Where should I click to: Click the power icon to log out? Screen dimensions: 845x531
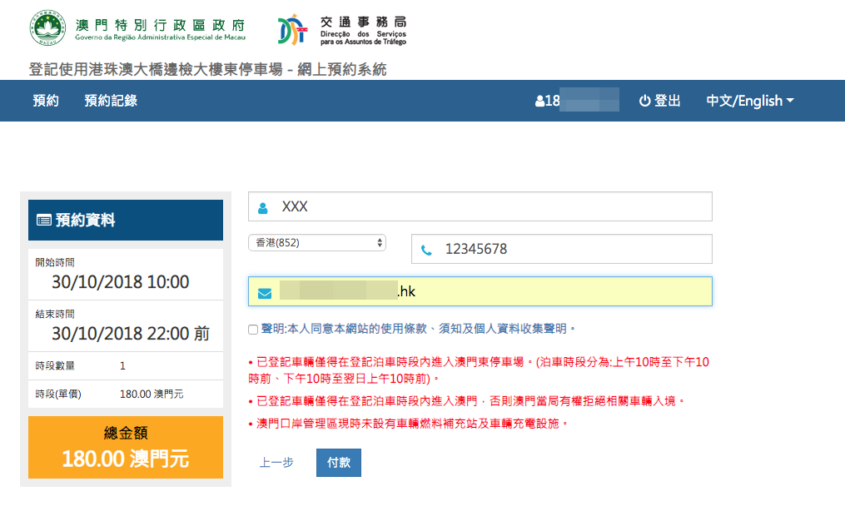644,101
